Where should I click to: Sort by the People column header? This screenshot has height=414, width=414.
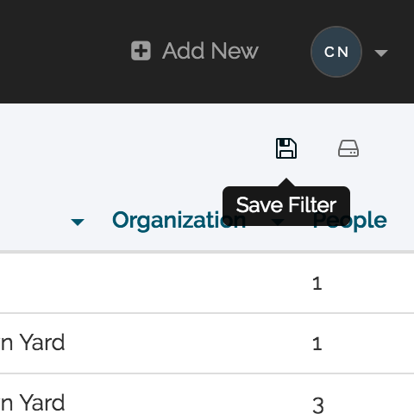349,221
